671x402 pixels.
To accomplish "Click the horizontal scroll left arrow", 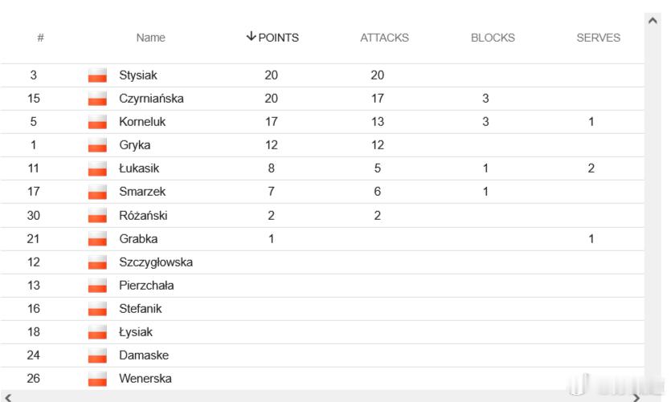I will (x=8, y=397).
